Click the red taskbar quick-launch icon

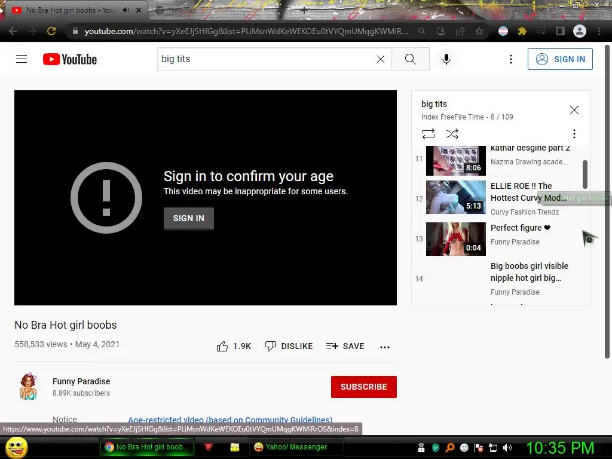209,447
